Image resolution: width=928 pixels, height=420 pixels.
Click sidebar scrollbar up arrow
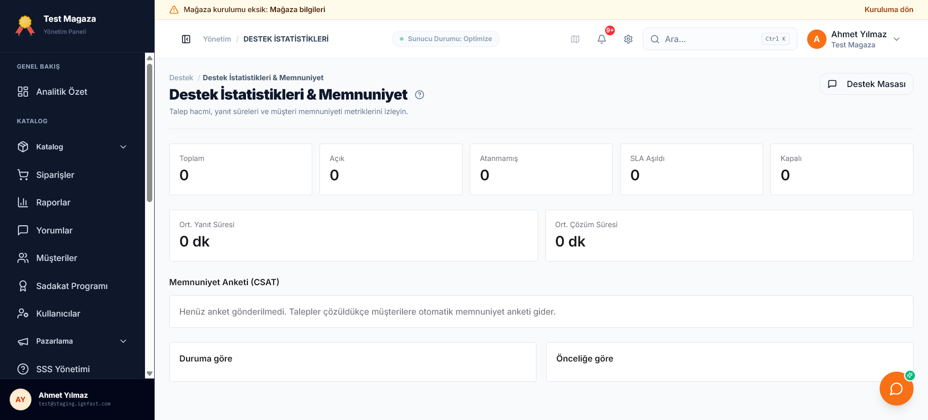(149, 58)
